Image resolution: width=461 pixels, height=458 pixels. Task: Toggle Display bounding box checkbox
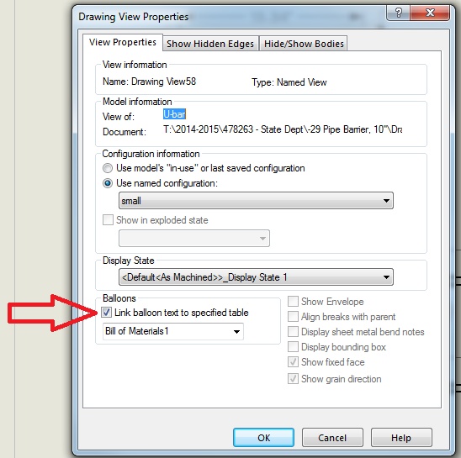pos(293,347)
